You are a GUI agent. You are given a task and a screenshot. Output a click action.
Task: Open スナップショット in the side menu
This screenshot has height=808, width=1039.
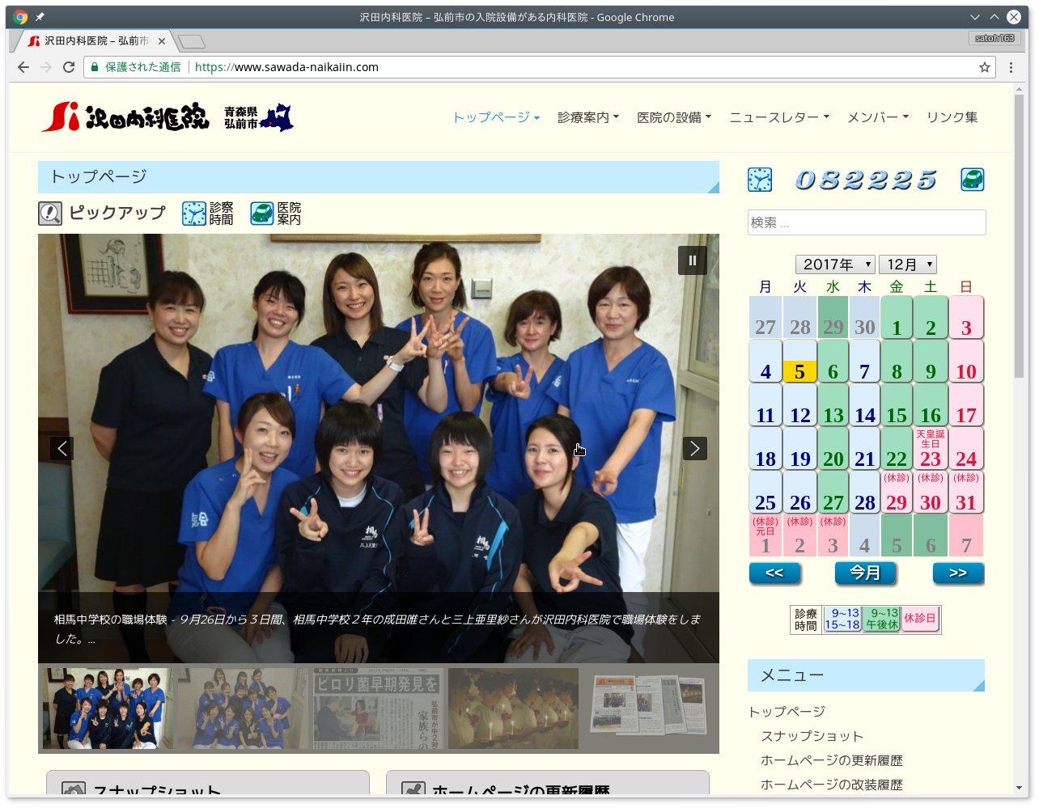tap(812, 736)
